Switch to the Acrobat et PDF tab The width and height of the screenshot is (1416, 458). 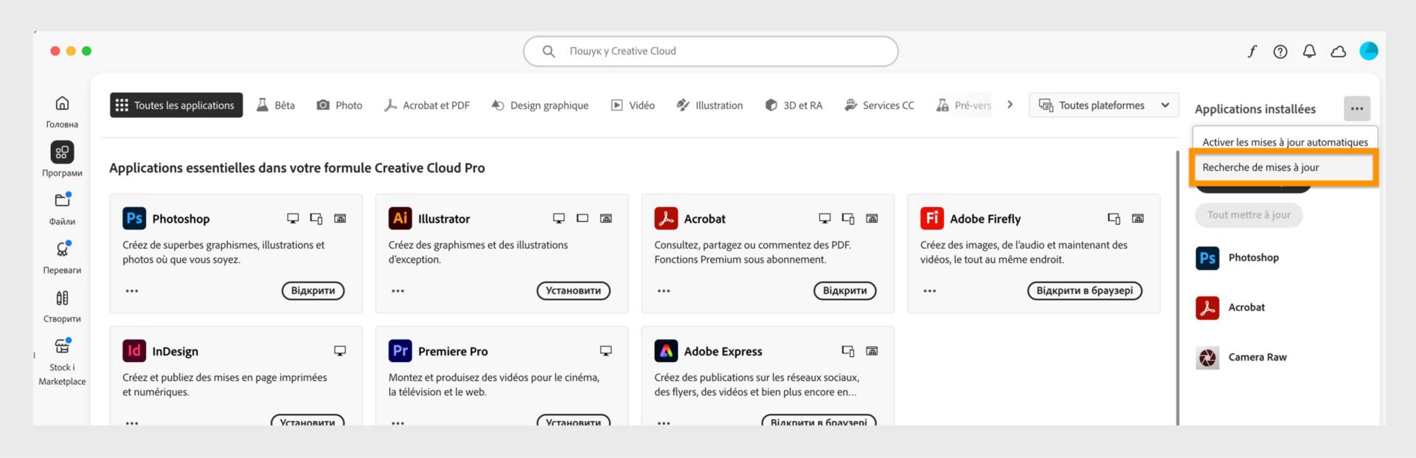point(427,105)
